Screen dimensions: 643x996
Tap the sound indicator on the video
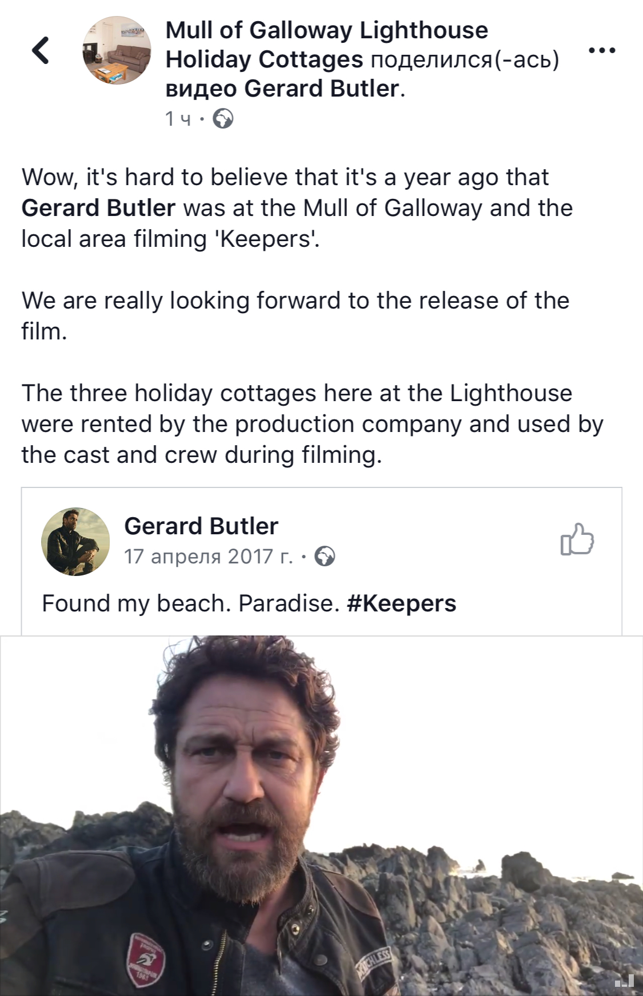tap(624, 982)
